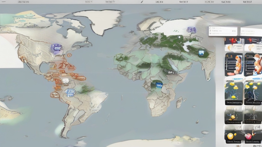Open the last top bar item on the right
The width and height of the screenshot is (262, 147).
pyautogui.click(x=248, y=2)
